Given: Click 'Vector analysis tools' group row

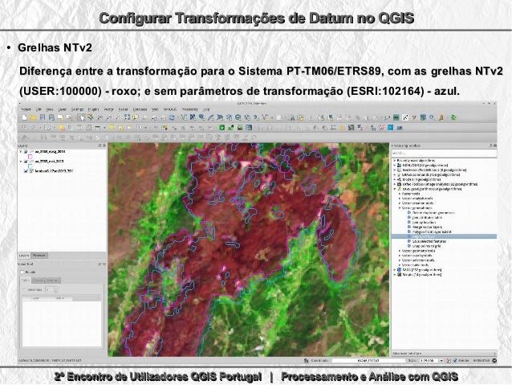Looking at the screenshot, I should [417, 199].
